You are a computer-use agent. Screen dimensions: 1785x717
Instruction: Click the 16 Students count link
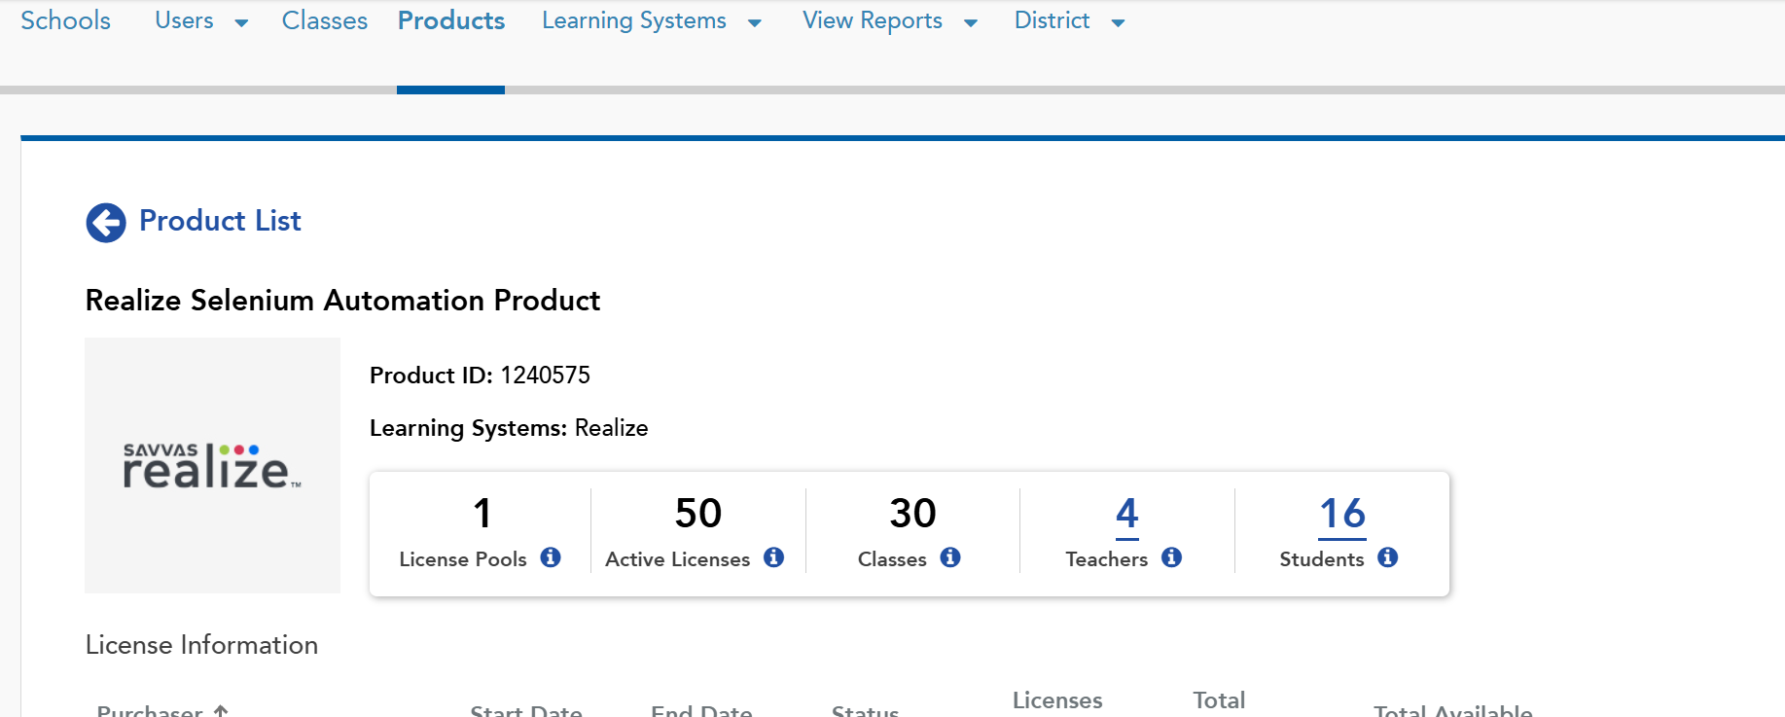tap(1341, 514)
